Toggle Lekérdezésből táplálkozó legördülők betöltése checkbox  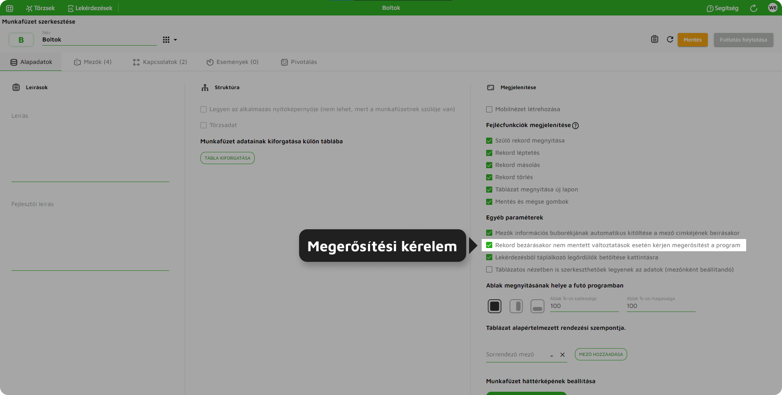click(x=489, y=257)
